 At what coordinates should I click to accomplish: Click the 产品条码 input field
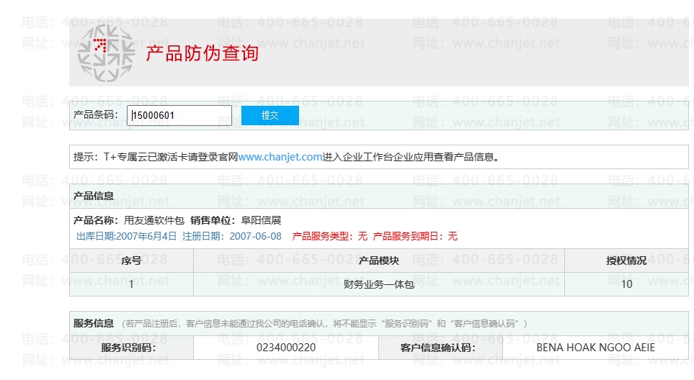(179, 115)
